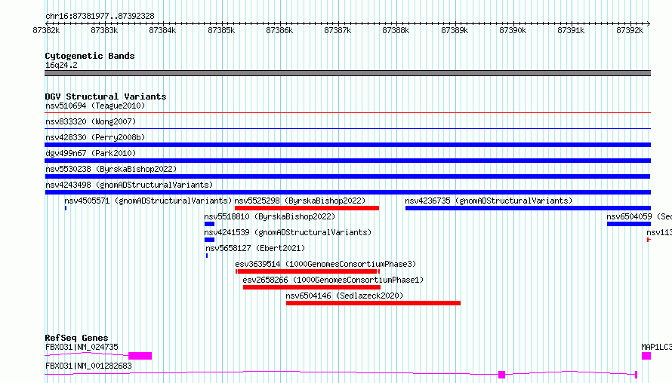The image size is (672, 383).
Task: Open variant nsv5658127 (Ebert2021) label
Action: coord(255,248)
